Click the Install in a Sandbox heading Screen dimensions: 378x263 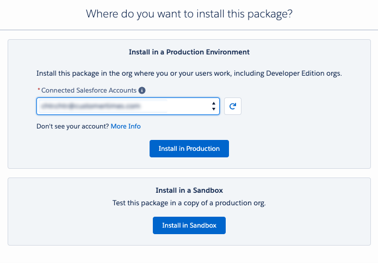[x=189, y=191]
